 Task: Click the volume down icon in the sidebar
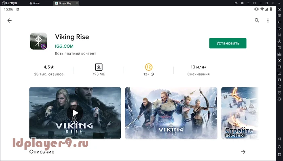(x=279, y=28)
